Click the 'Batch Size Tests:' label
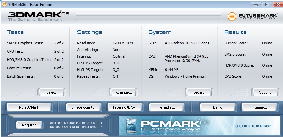The width and height of the screenshot is (283, 137). pos(21,76)
